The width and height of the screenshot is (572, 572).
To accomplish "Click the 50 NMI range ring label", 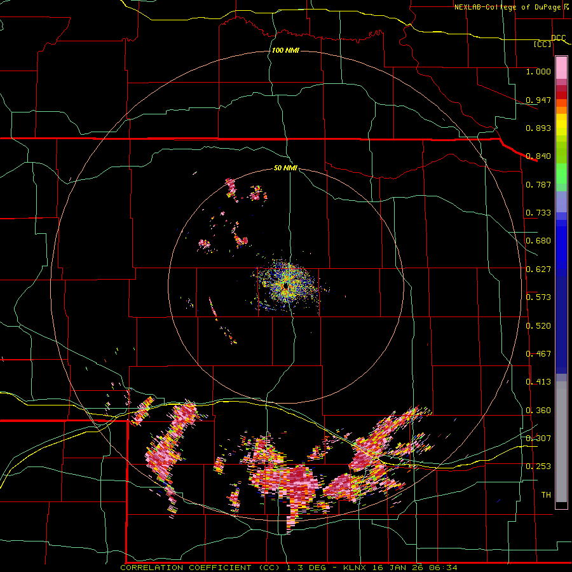I will pyautogui.click(x=285, y=168).
